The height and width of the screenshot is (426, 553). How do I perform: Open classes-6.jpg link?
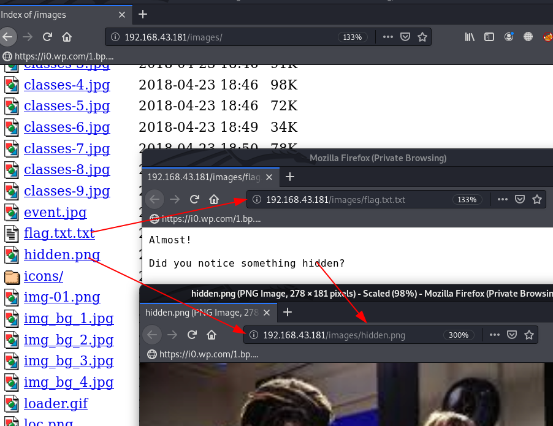pyautogui.click(x=67, y=127)
